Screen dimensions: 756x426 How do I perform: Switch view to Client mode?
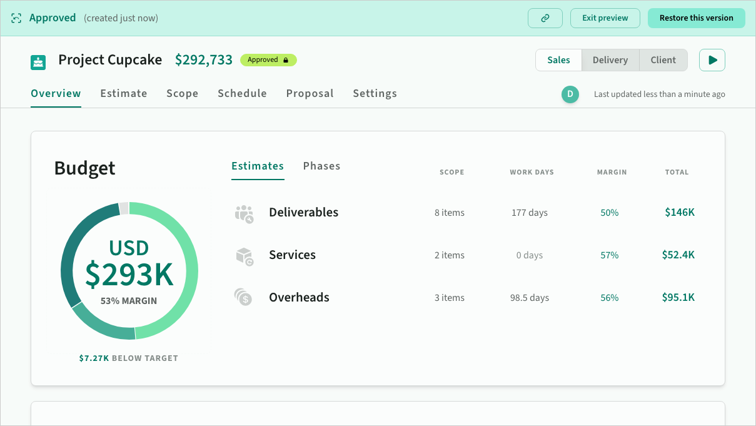[x=663, y=60]
